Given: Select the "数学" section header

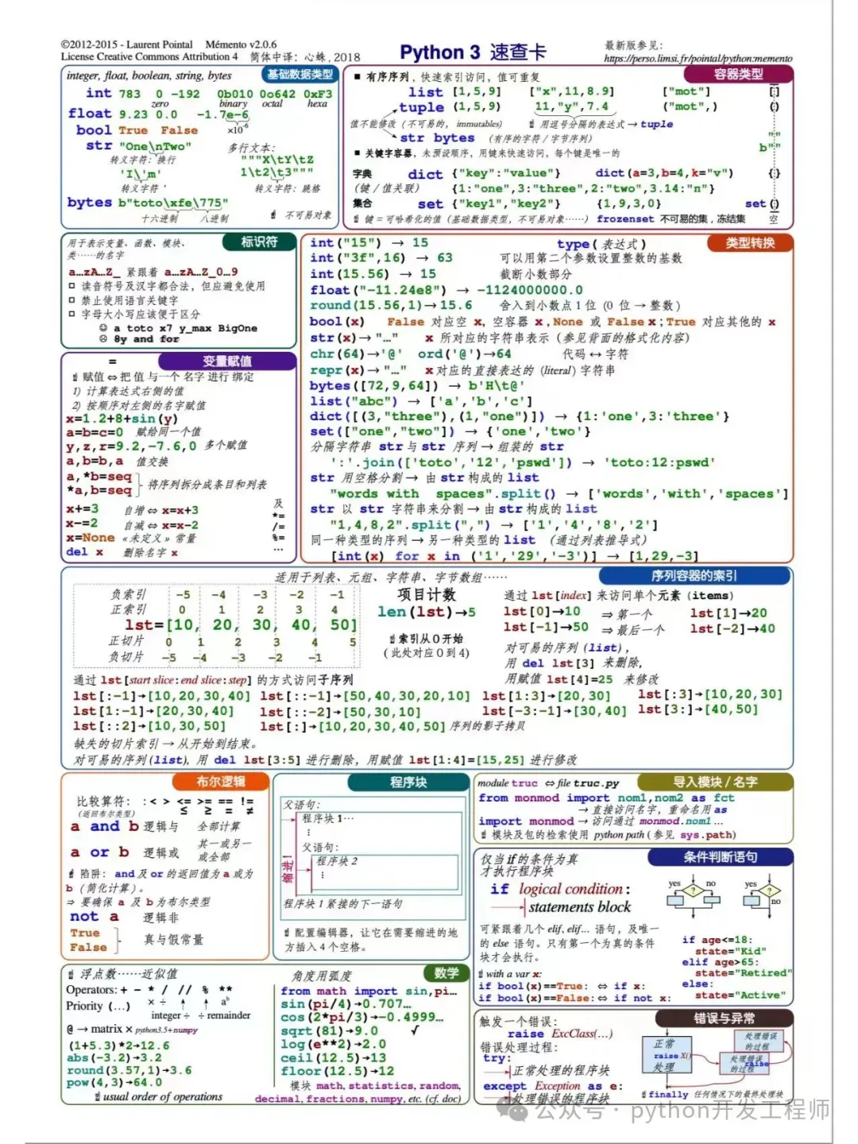Looking at the screenshot, I should pos(446,972).
